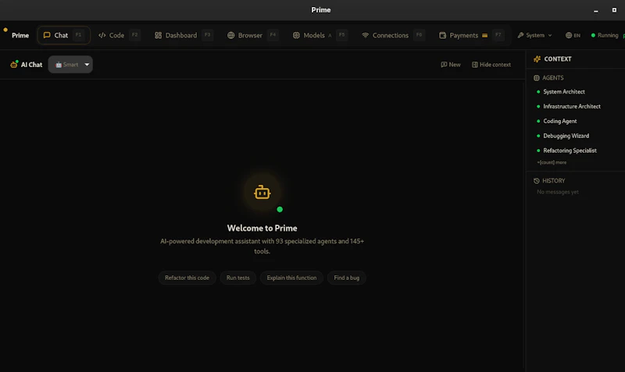Image resolution: width=625 pixels, height=372 pixels.
Task: Change language via EN button
Action: pyautogui.click(x=573, y=35)
